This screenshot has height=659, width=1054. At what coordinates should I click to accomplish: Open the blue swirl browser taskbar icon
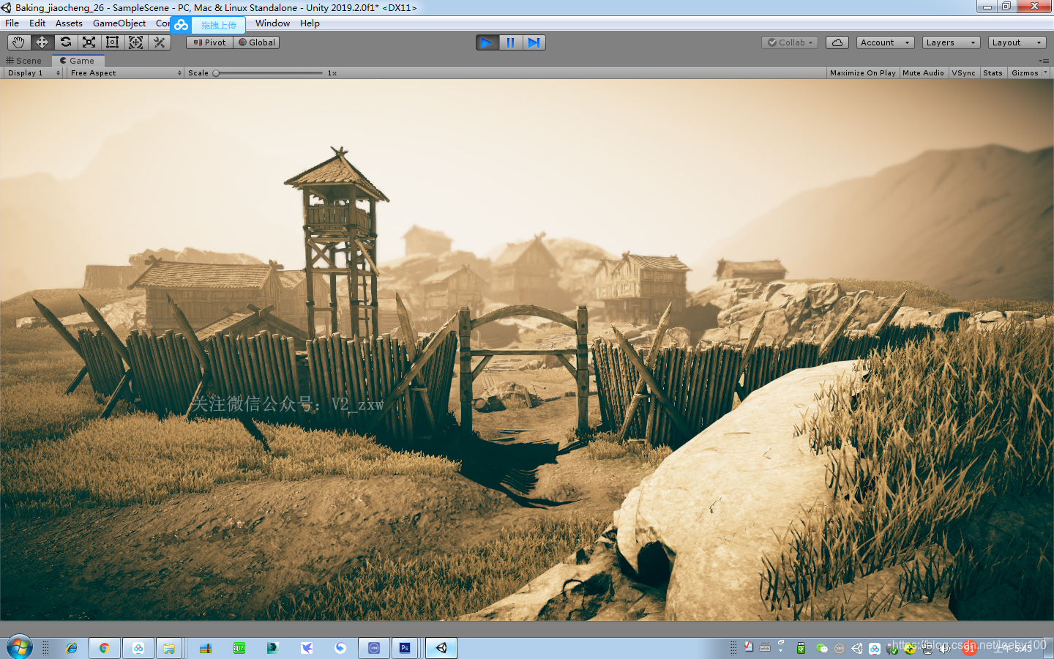tap(340, 648)
